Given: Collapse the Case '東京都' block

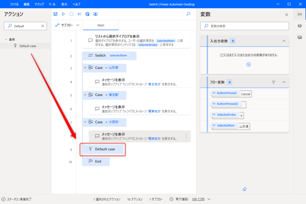Looking at the screenshot, I should [x=85, y=95].
